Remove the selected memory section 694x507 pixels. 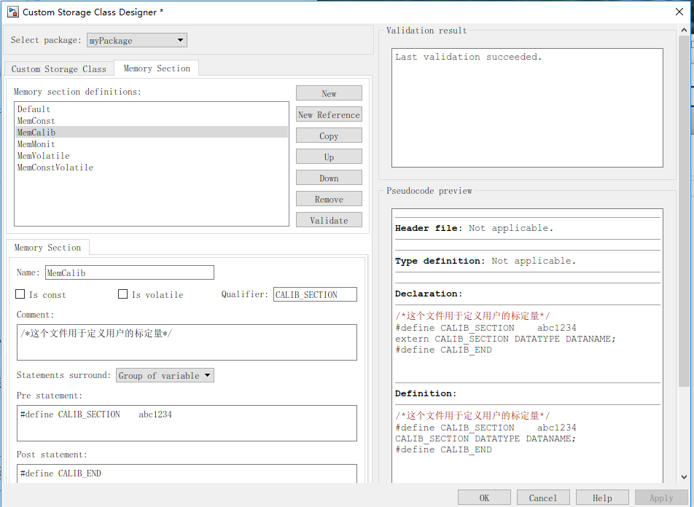point(329,199)
